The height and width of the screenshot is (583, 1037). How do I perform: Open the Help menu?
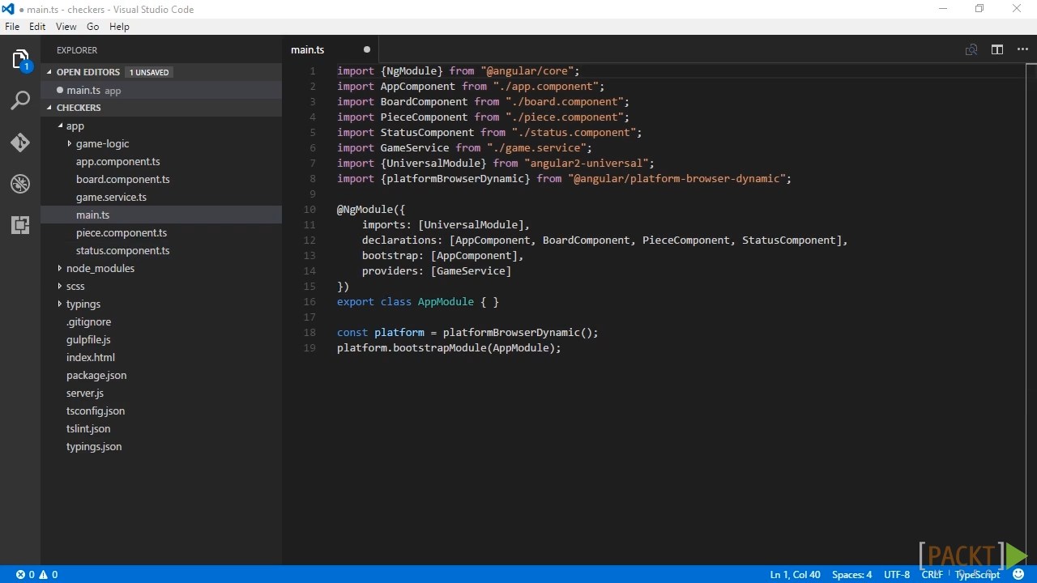point(119,27)
